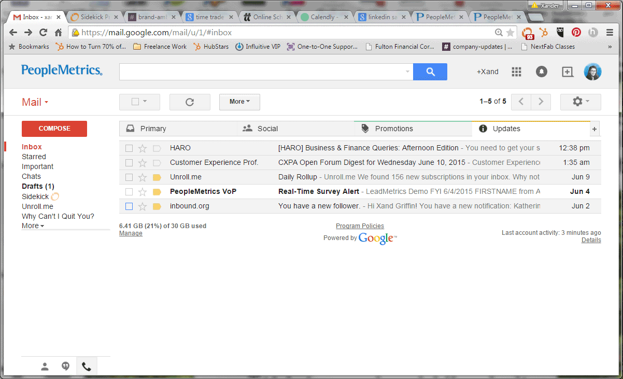Open the More actions dropdown
This screenshot has height=379, width=623.
(239, 102)
